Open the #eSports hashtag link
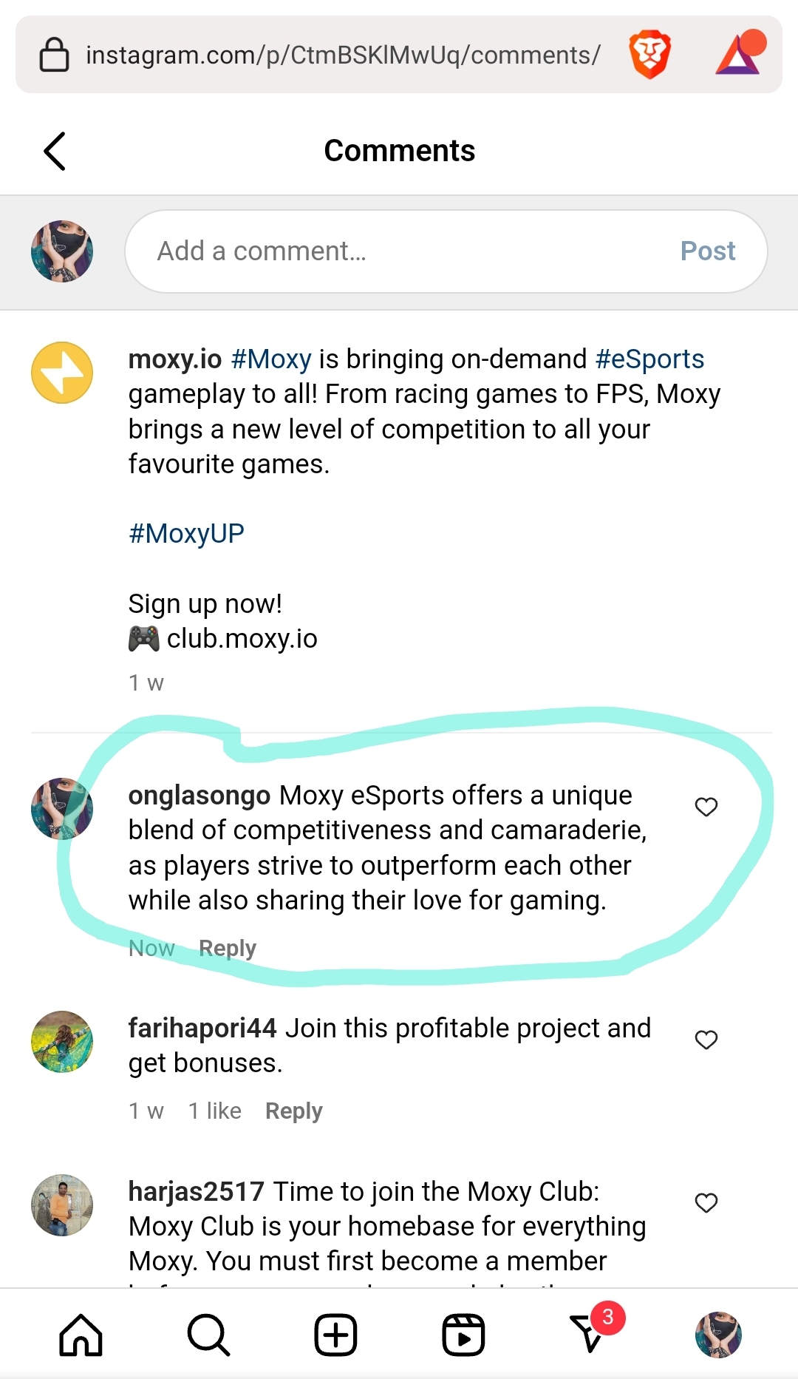The width and height of the screenshot is (798, 1379). [x=649, y=359]
